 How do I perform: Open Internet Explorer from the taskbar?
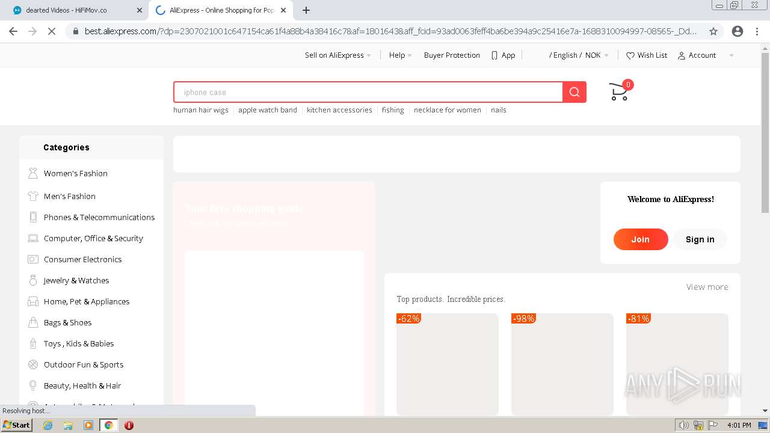[48, 425]
